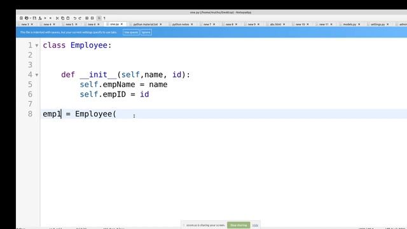Click the Copy toolbar icon
The height and width of the screenshot is (229, 407).
click(62, 18)
